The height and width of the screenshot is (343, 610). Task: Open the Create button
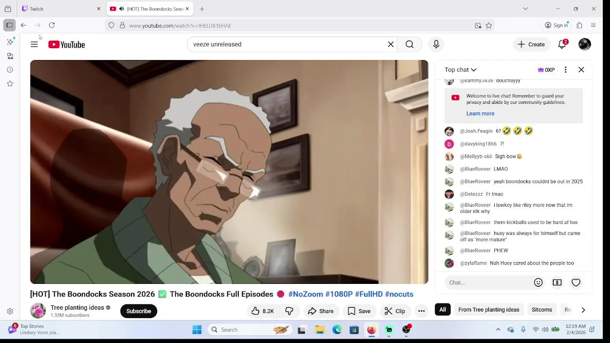tap(531, 44)
